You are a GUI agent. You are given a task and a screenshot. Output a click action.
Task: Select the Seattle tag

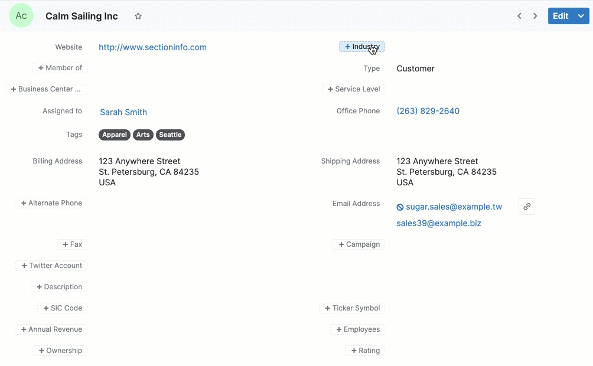point(170,135)
